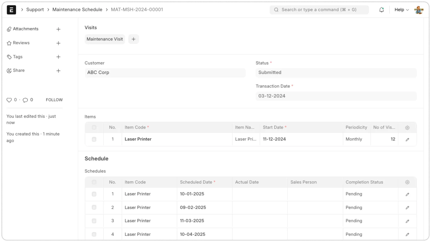Open the notifications bell
431x242 pixels.
click(382, 10)
